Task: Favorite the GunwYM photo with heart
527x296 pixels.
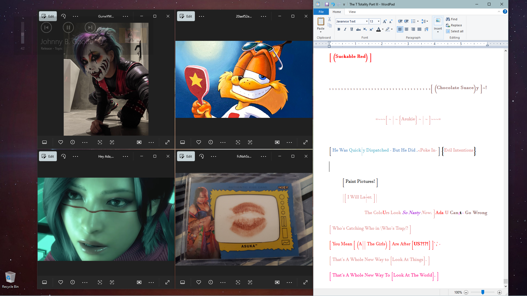Action: [61, 142]
